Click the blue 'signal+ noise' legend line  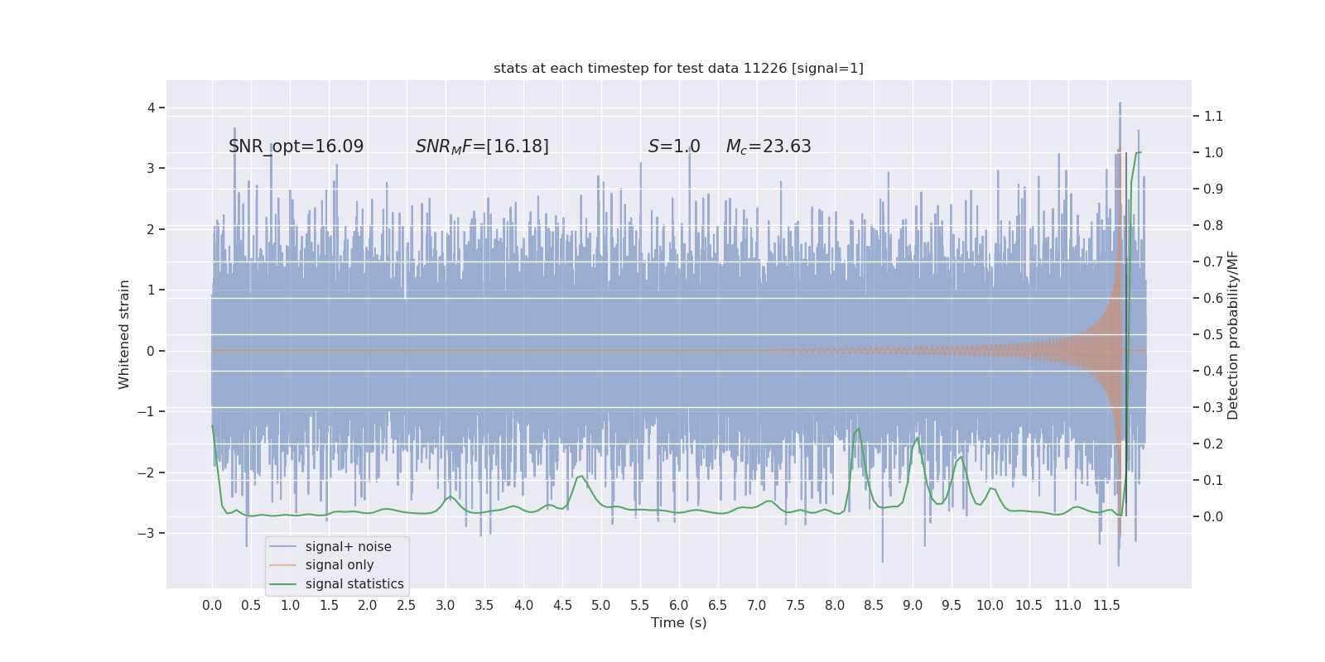(282, 547)
